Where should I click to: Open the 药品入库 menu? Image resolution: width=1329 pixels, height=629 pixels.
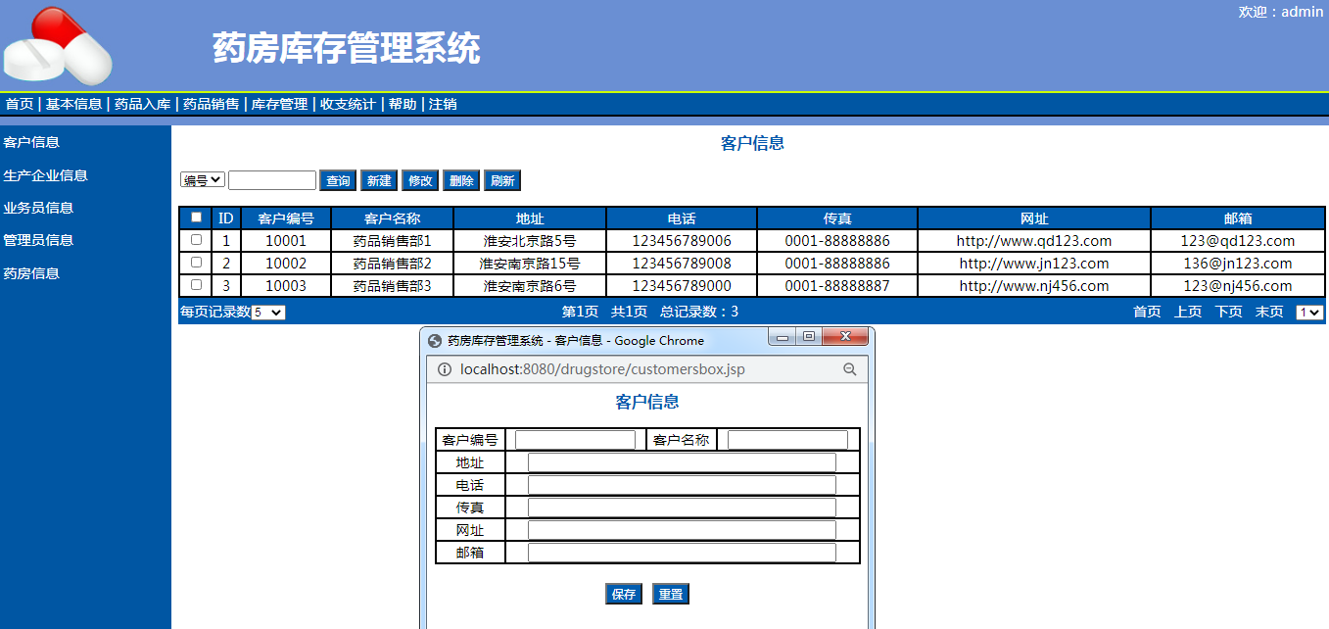(x=142, y=104)
